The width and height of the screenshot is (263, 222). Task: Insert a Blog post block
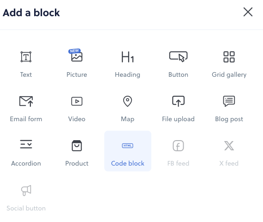pyautogui.click(x=229, y=108)
